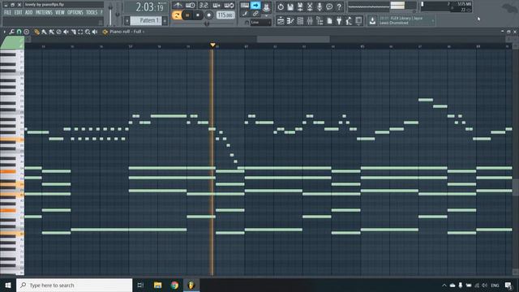Click next pattern plus right of Pattern 1
This screenshot has width=519, height=292.
click(x=165, y=21)
